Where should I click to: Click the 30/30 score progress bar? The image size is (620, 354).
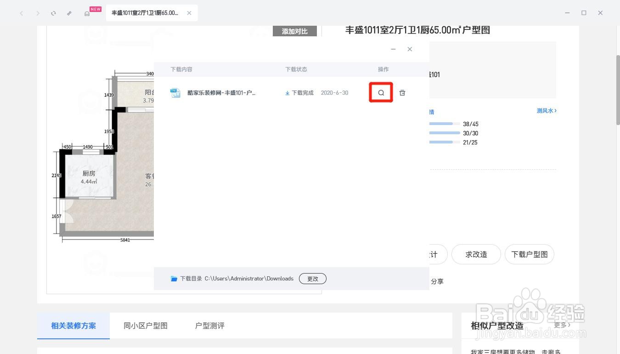pos(445,133)
